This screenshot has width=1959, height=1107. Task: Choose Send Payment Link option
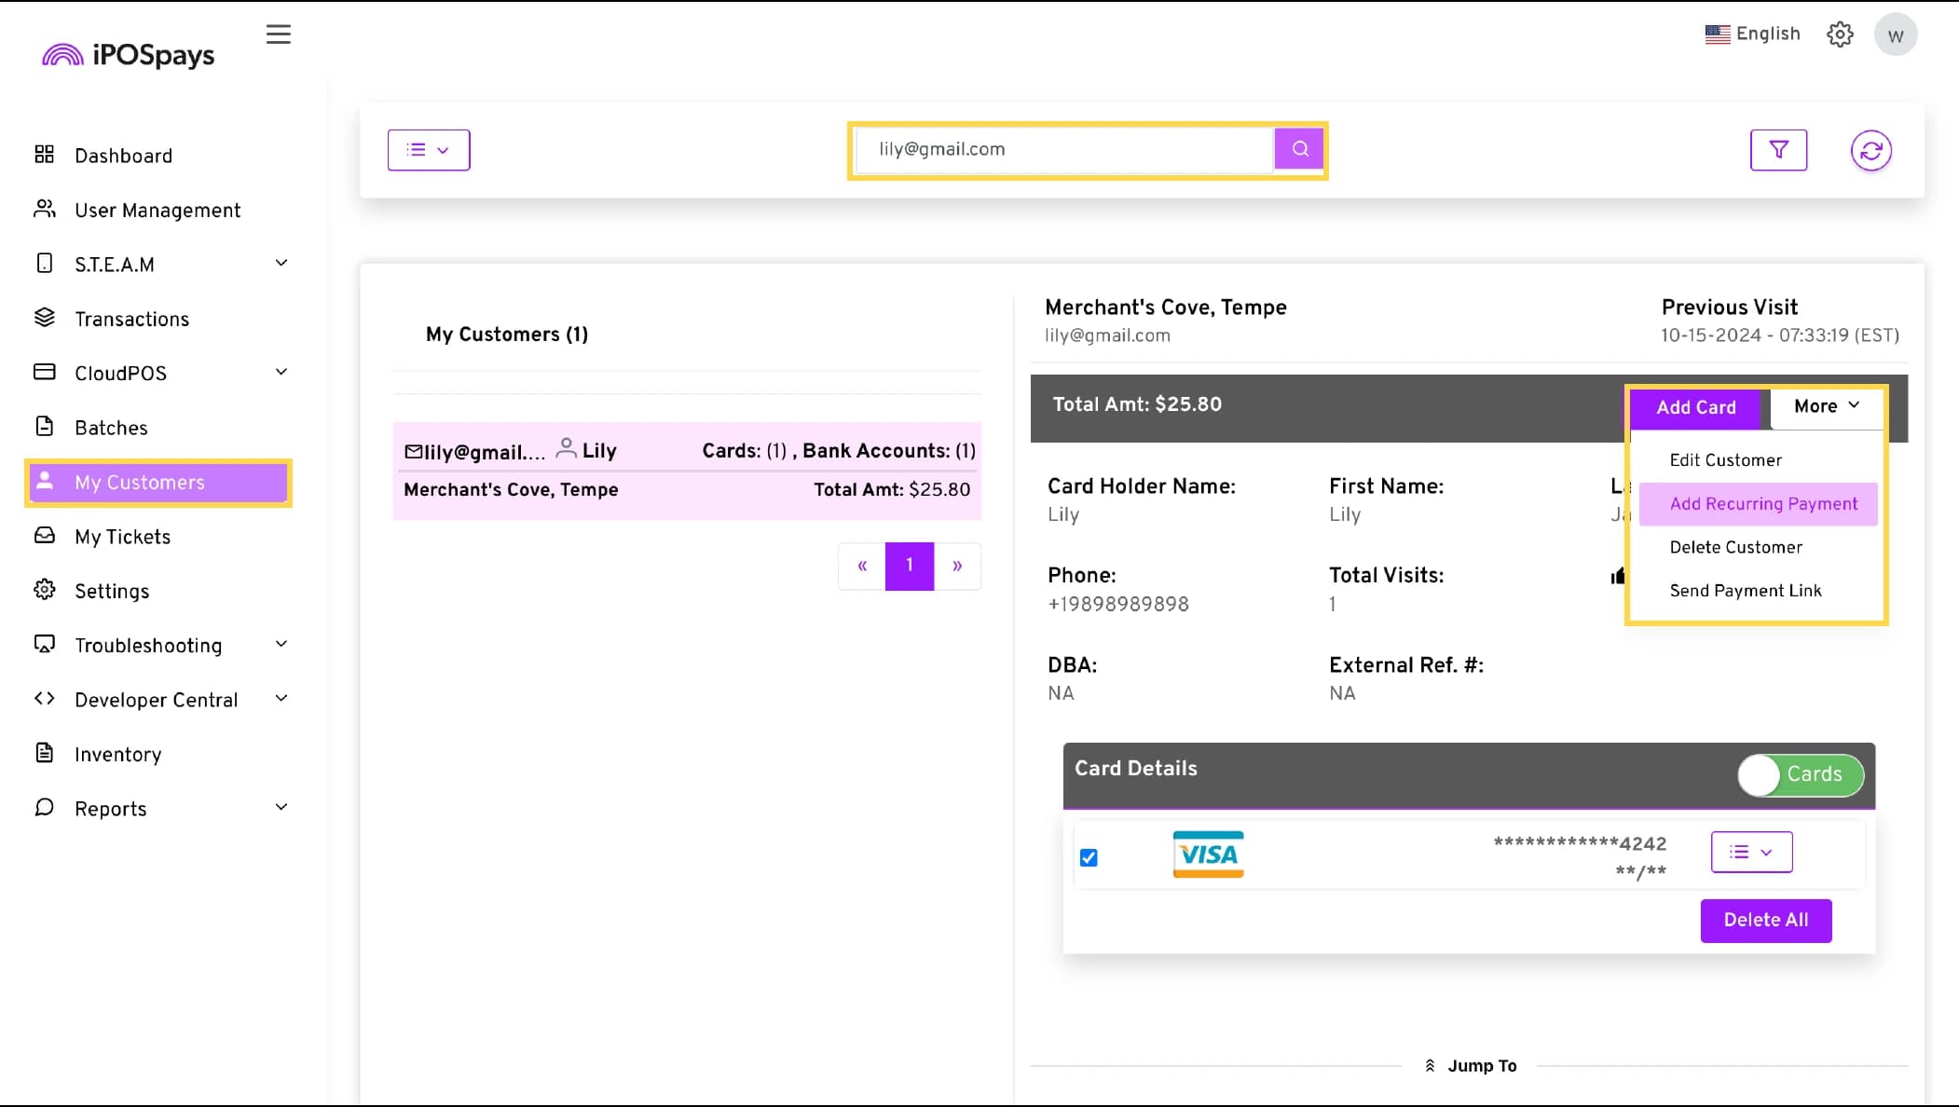pos(1745,591)
